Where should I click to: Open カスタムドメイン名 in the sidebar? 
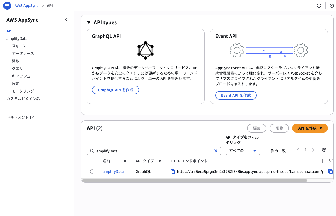(23, 99)
